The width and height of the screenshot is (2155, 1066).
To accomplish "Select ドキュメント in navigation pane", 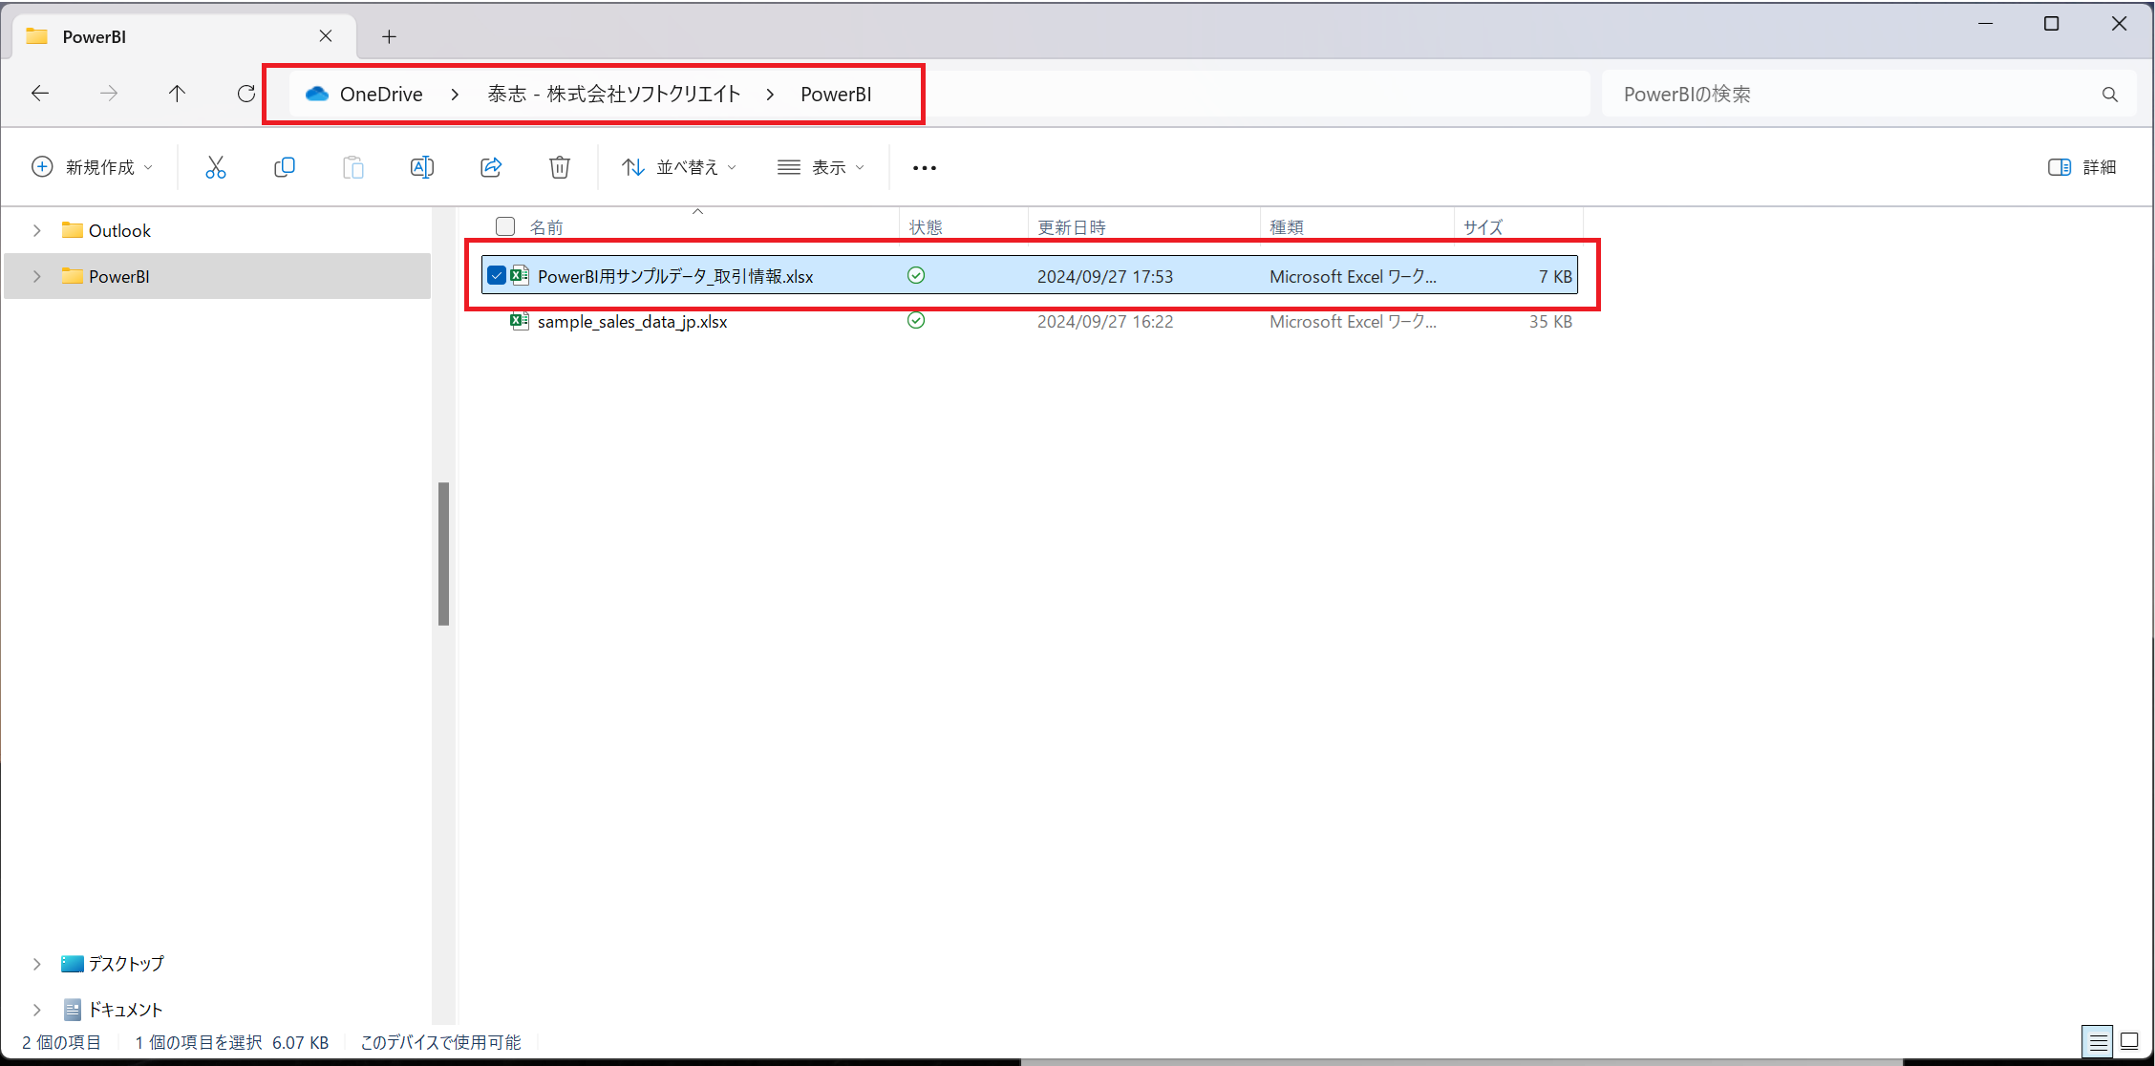I will (x=125, y=1010).
